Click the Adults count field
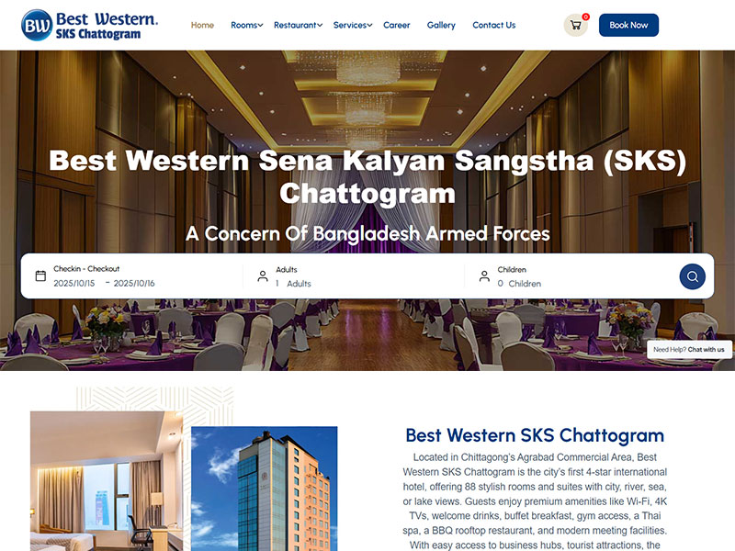This screenshot has width=735, height=551. [293, 284]
